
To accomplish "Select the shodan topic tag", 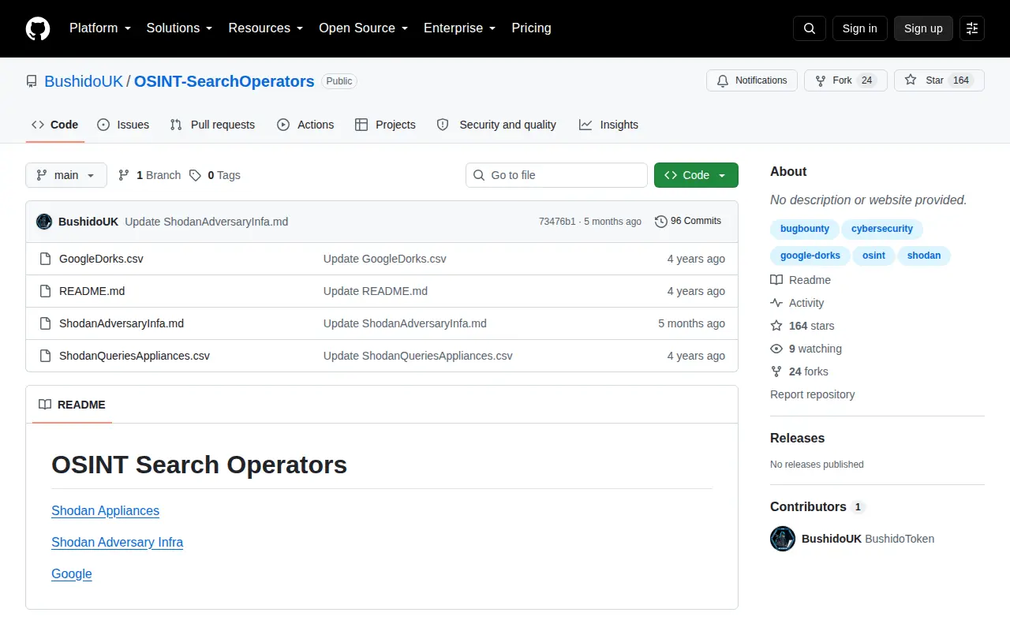I will (924, 256).
